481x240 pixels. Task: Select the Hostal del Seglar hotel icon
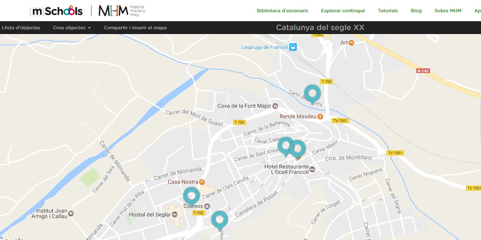(x=175, y=215)
